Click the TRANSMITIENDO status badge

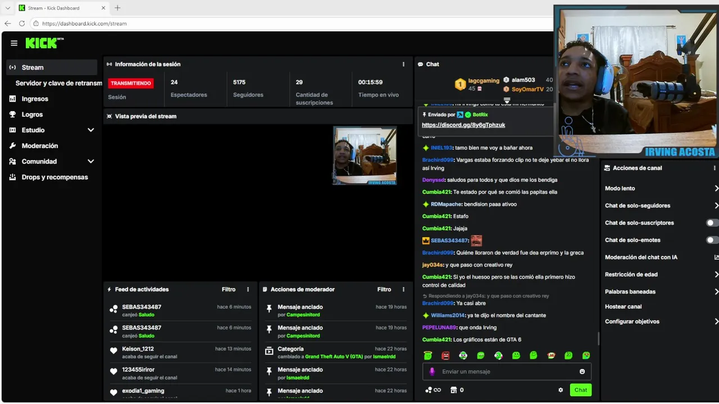point(131,83)
